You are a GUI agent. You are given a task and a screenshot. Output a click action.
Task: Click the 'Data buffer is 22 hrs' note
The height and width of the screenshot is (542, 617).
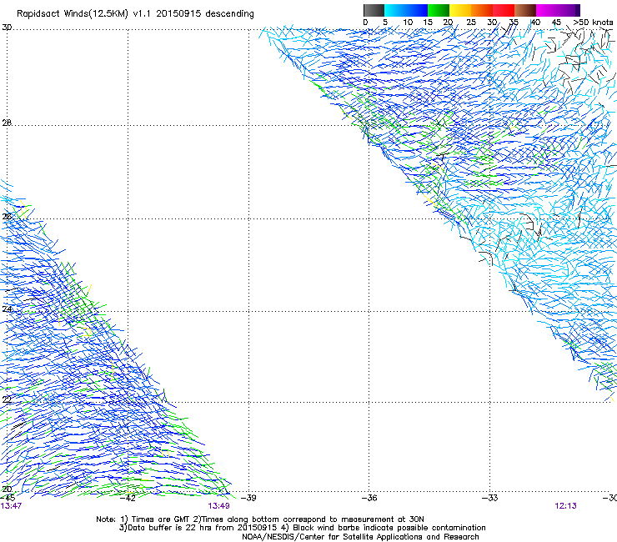point(302,528)
